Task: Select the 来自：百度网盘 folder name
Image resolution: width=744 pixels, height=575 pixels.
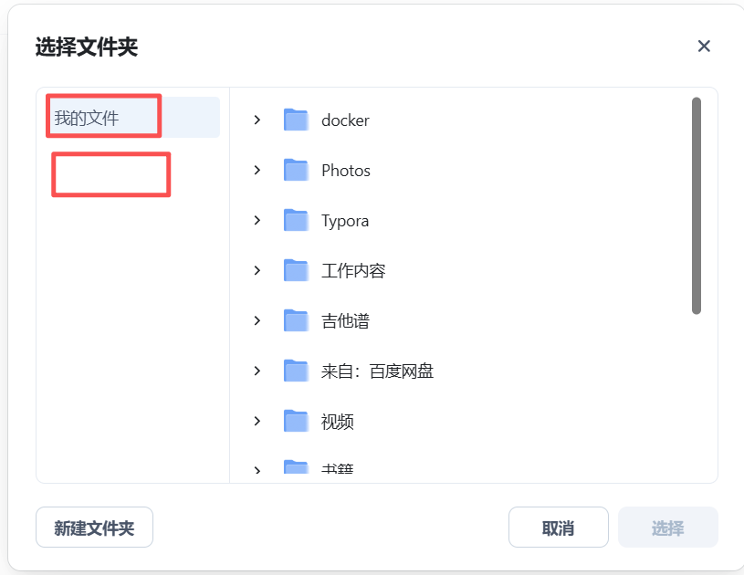Action: coord(377,371)
